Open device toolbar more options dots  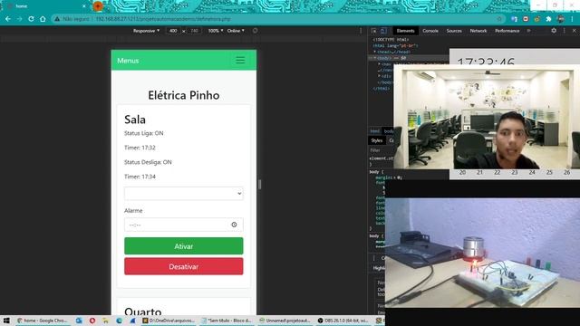361,31
